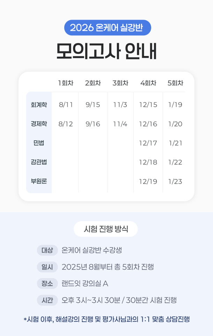Select the 일시 tag label
The height and width of the screenshot is (336, 213).
47,267
